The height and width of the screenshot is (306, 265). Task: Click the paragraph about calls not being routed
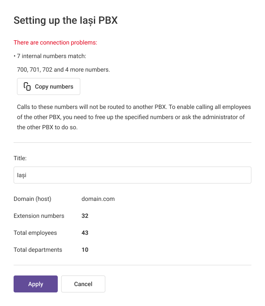(x=134, y=117)
